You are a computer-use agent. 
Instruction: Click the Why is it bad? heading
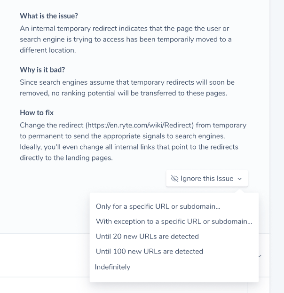click(42, 70)
